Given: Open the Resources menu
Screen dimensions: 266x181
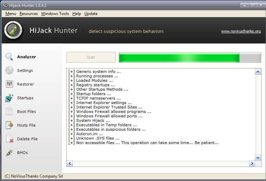Looking at the screenshot, I should (x=28, y=14).
